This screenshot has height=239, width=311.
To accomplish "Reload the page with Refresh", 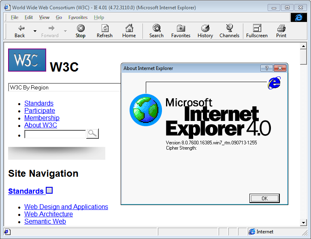I will [105, 31].
